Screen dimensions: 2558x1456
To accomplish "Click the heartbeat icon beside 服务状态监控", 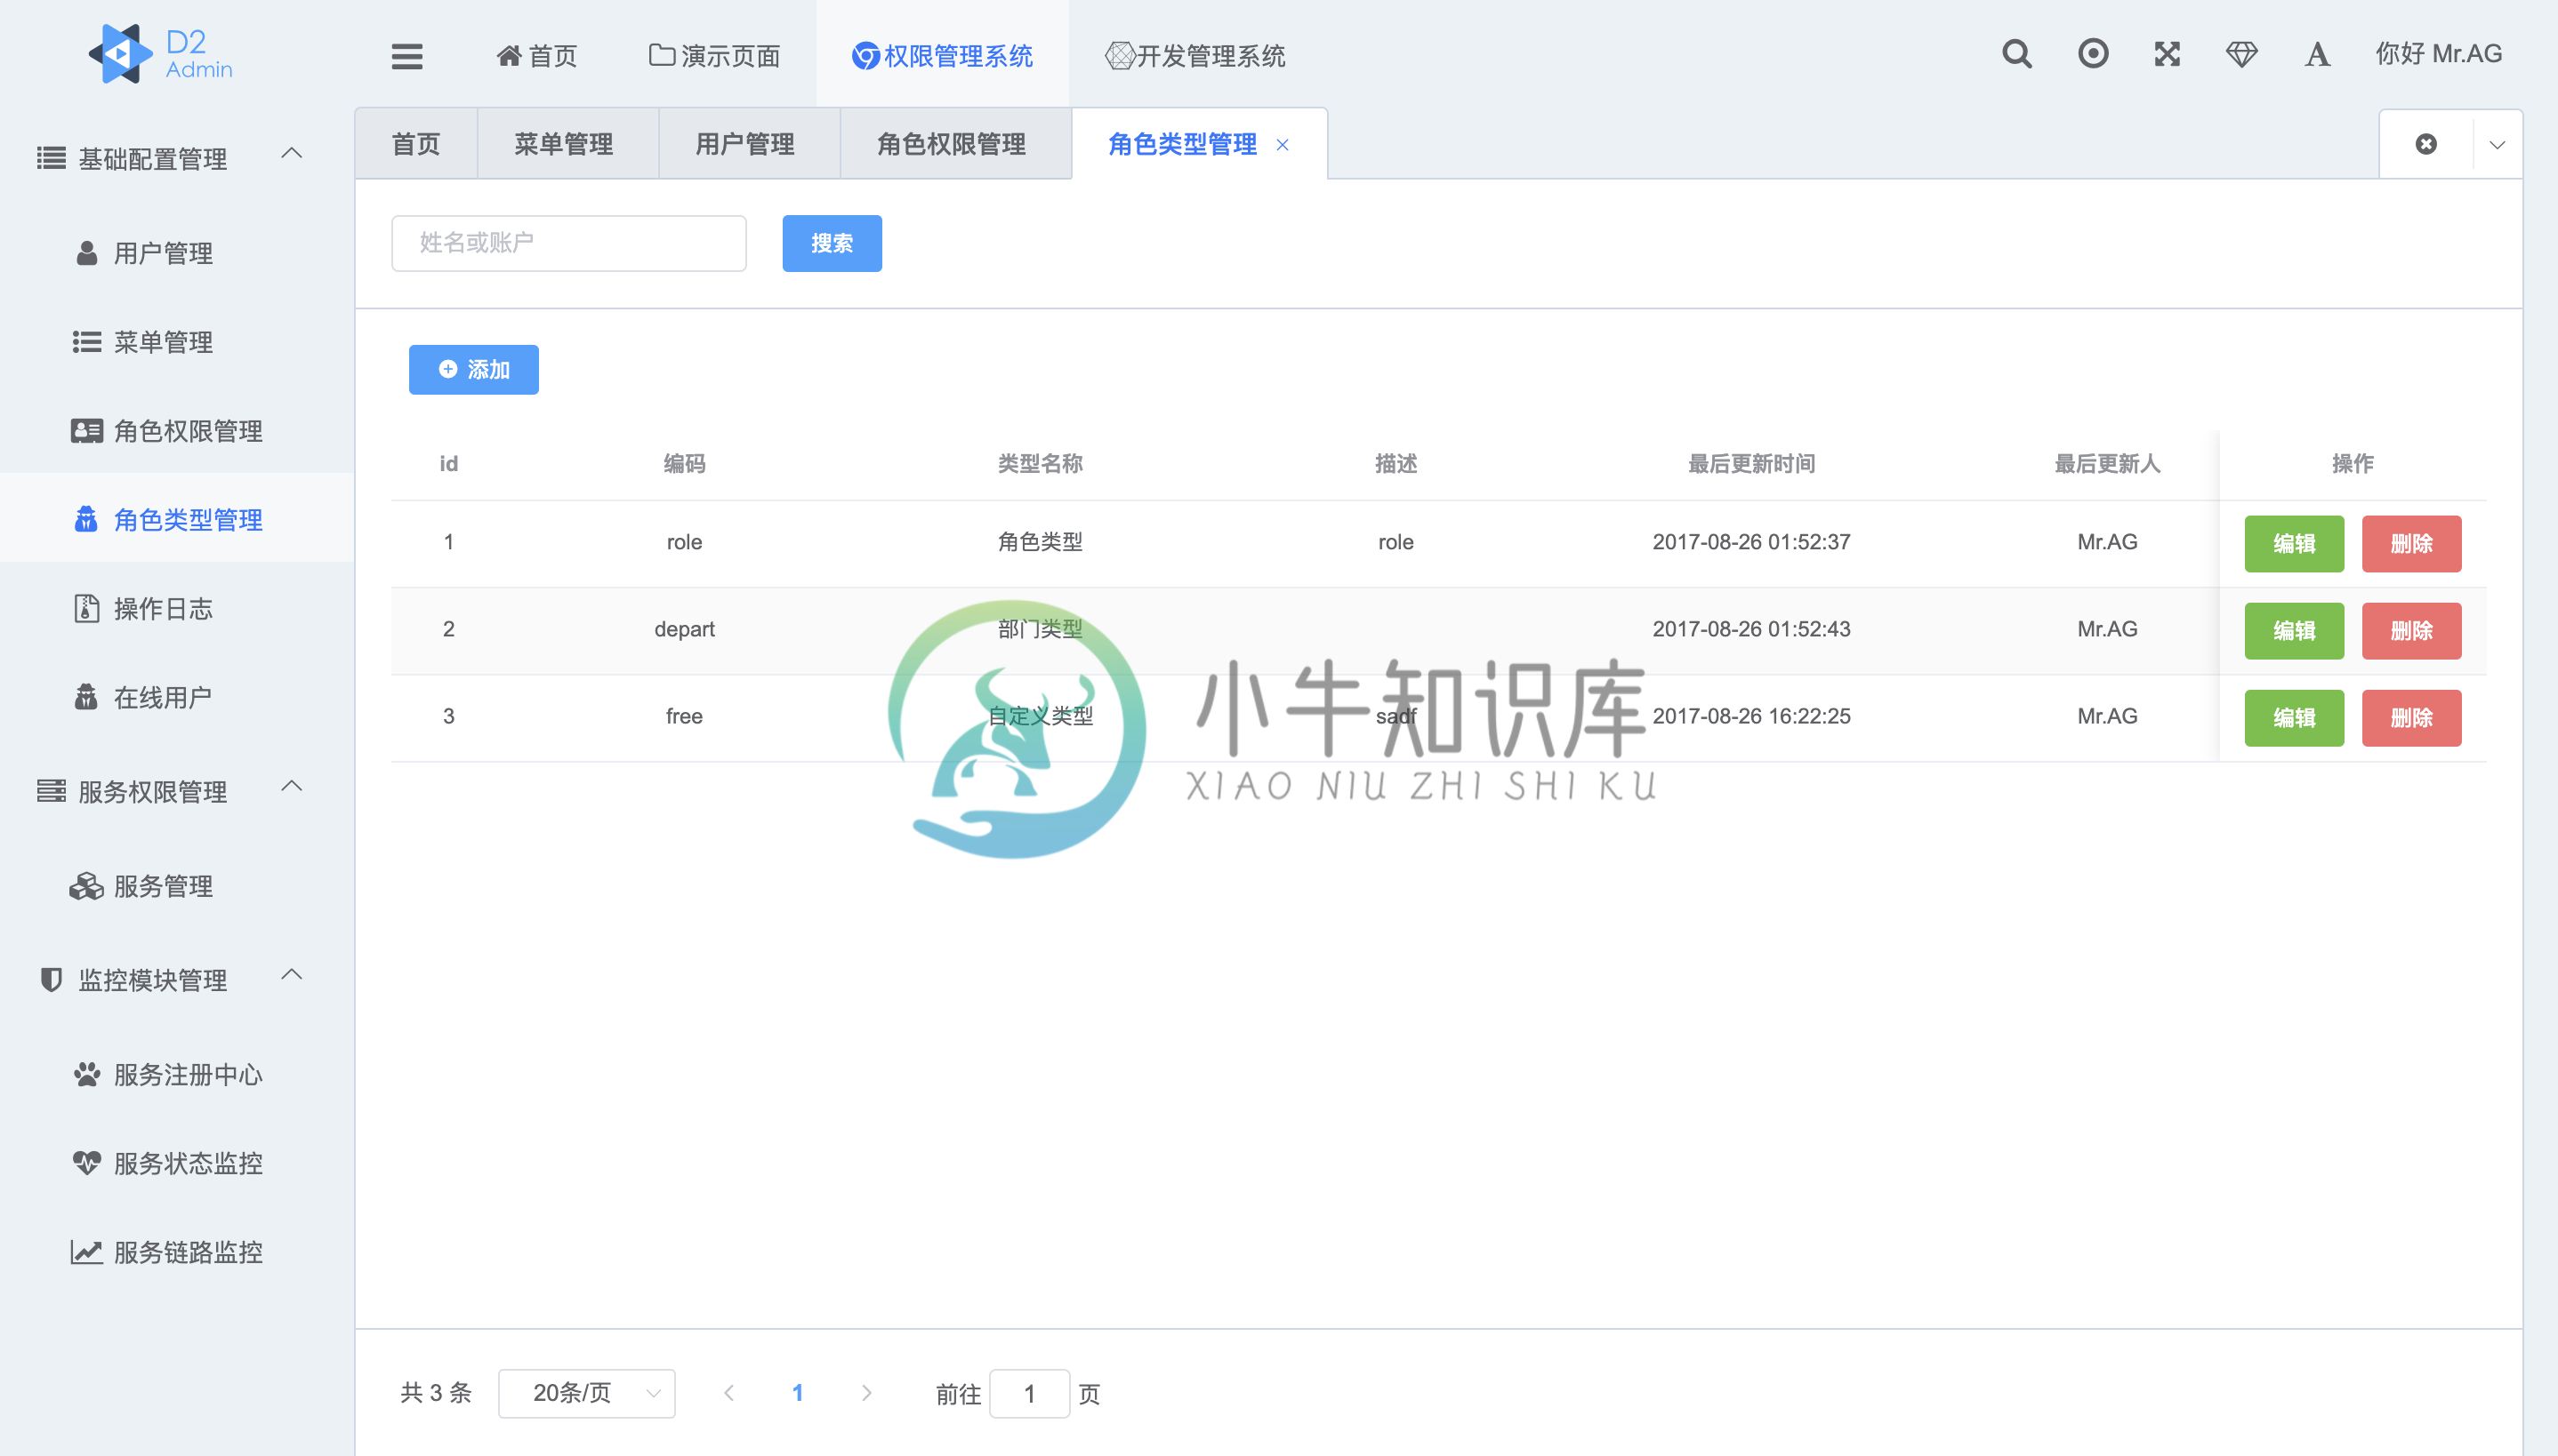I will [87, 1163].
